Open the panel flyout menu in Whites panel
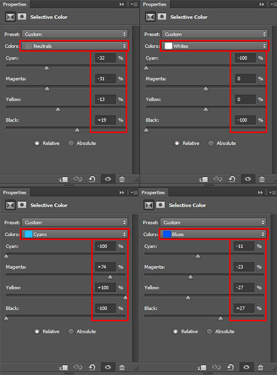The image size is (277, 375). [274, 4]
